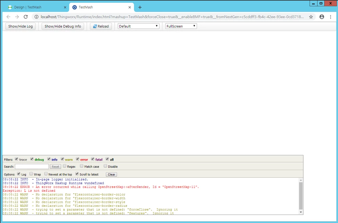Screen dimensions: 338x223
Task: Close the TestMash tab
Action: pyautogui.click(x=130, y=7)
